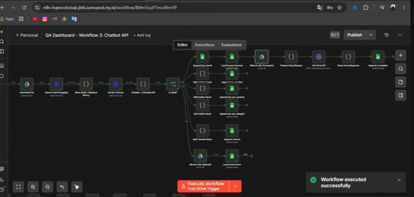Open the workflow three-dot options menu
The width and height of the screenshot is (414, 197).
tap(400, 35)
